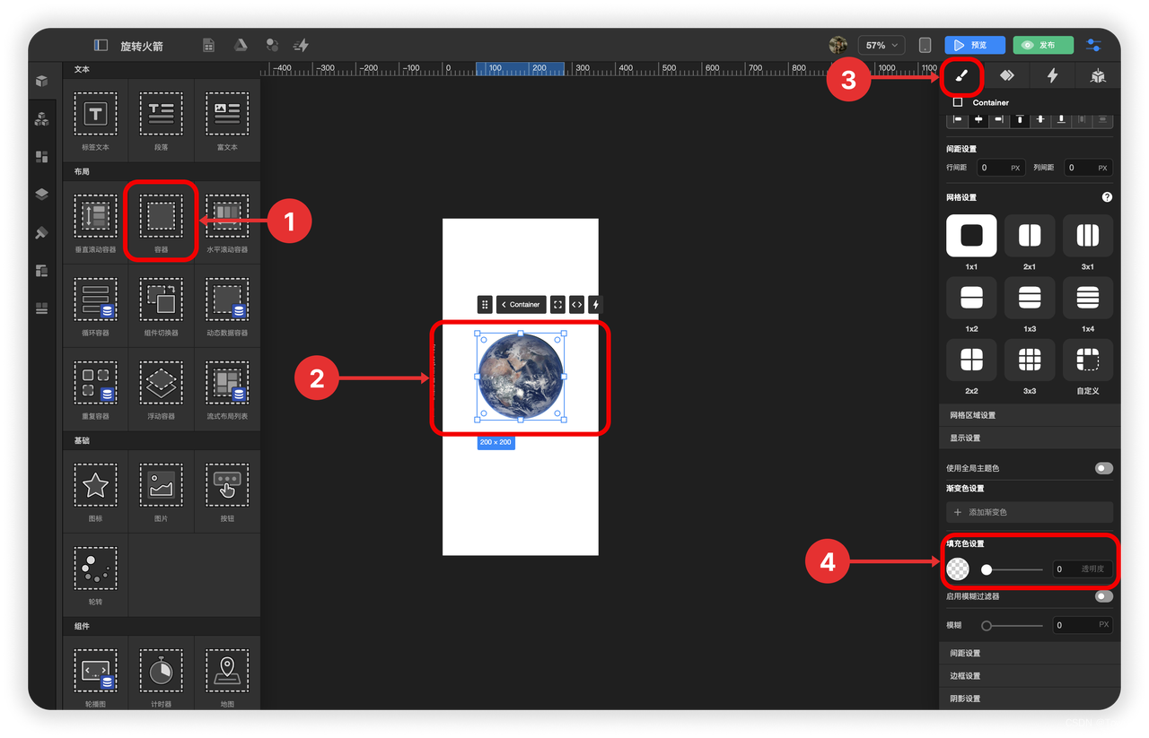1149x738 pixels.
Task: Open the speeding lightning icon in top toolbar
Action: coord(301,45)
